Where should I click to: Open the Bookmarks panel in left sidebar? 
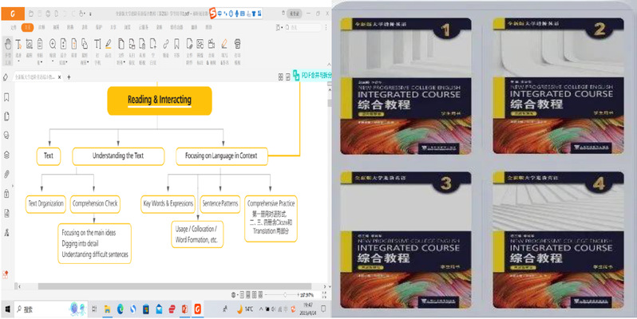pyautogui.click(x=6, y=97)
